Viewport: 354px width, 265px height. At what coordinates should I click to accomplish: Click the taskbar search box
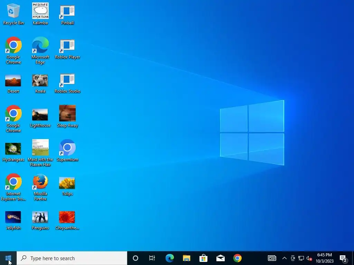pyautogui.click(x=72, y=258)
